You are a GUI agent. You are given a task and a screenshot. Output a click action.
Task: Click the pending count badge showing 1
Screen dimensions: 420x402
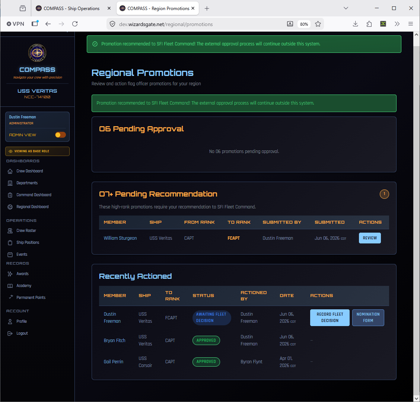[384, 194]
